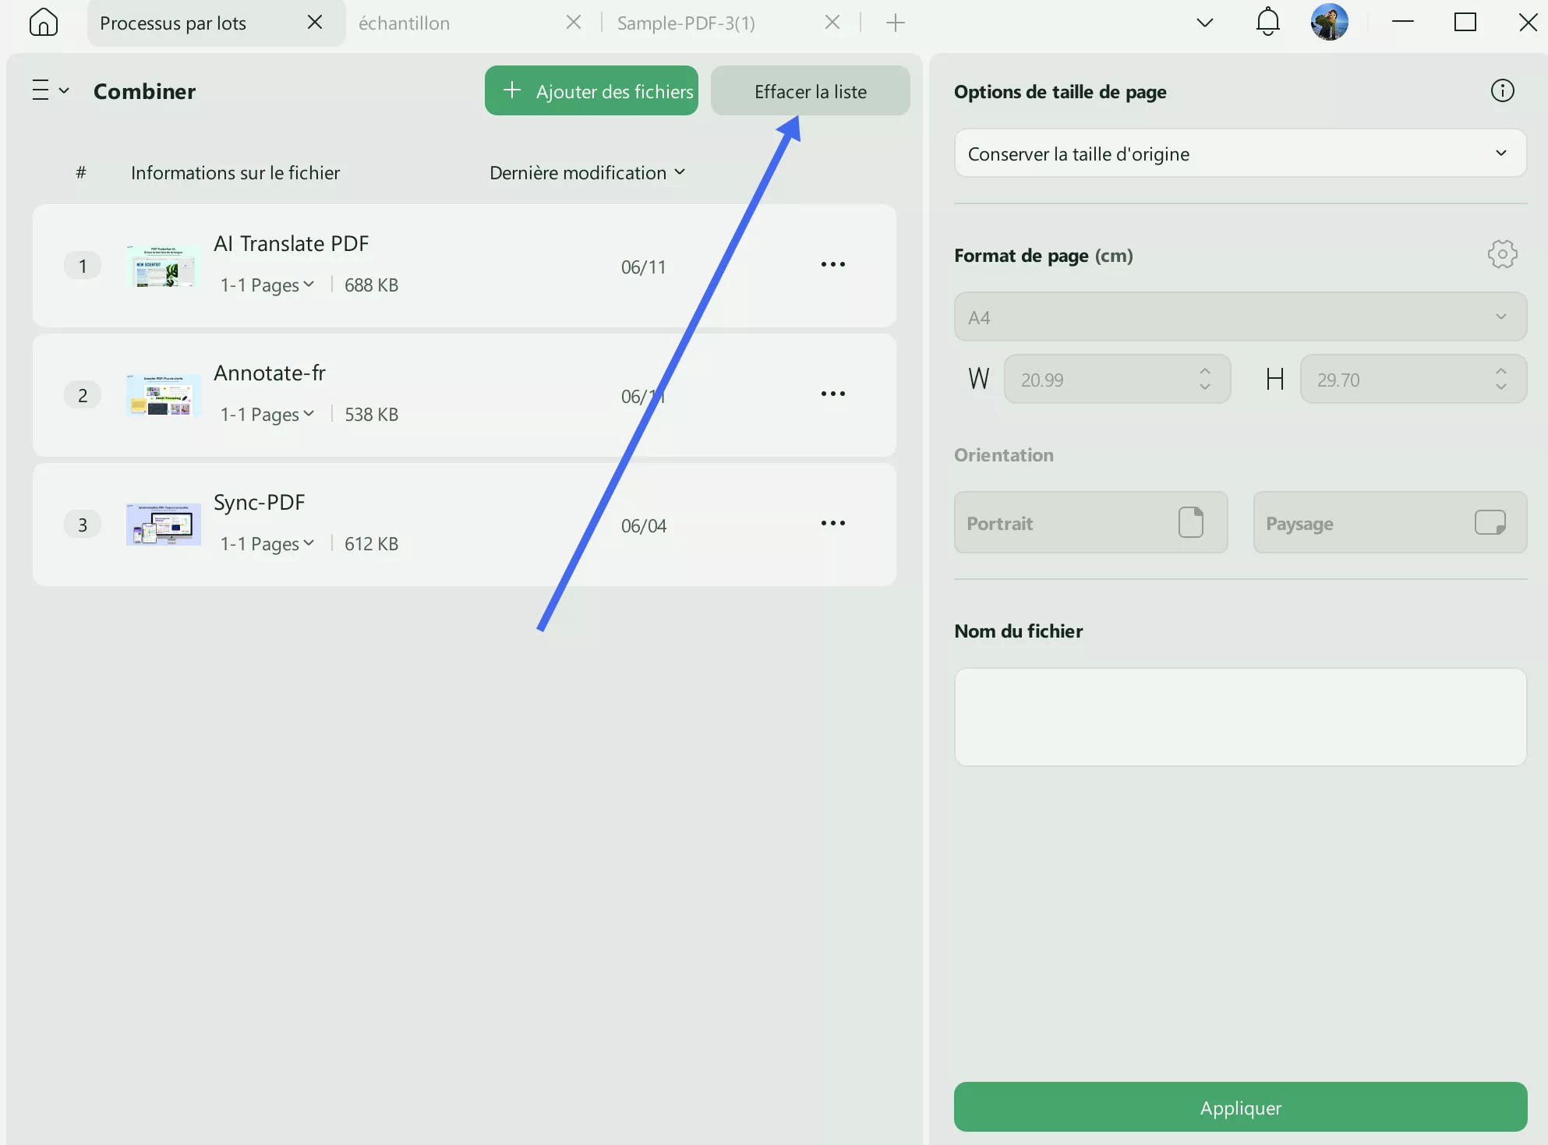Screen dimensions: 1548x1145
Task: Select Portrait orientation
Action: (1090, 523)
